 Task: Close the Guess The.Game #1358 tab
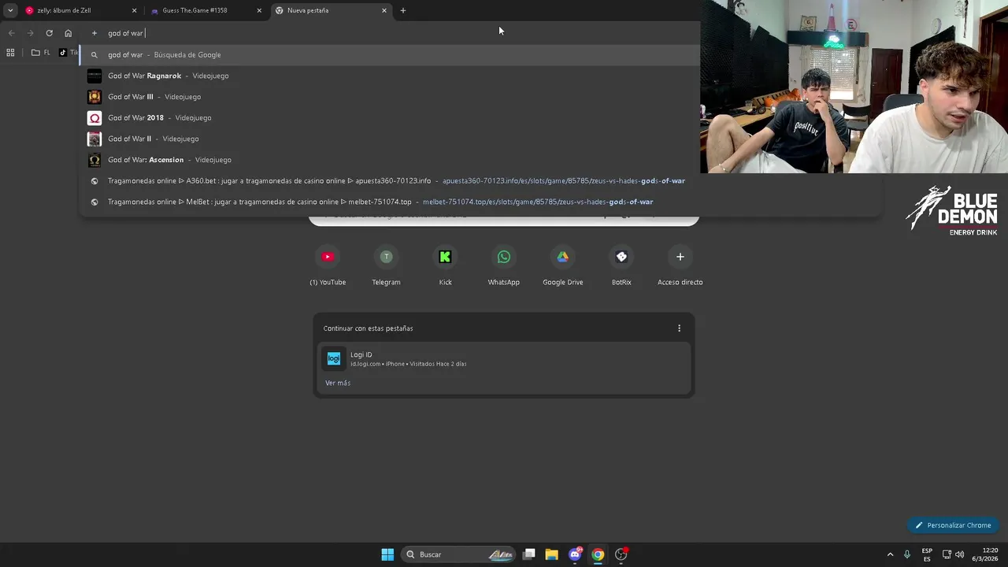pyautogui.click(x=259, y=10)
